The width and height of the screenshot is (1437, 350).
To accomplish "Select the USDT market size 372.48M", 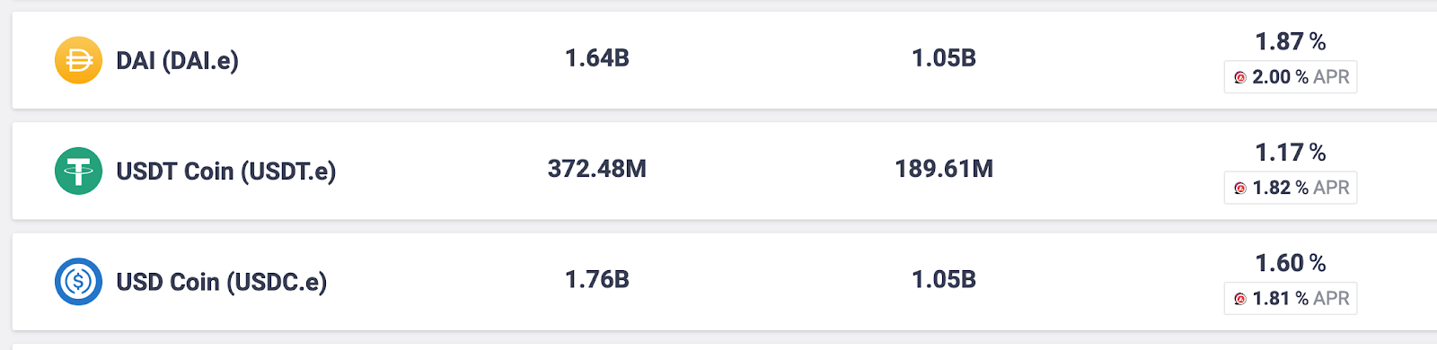I will coord(597,169).
